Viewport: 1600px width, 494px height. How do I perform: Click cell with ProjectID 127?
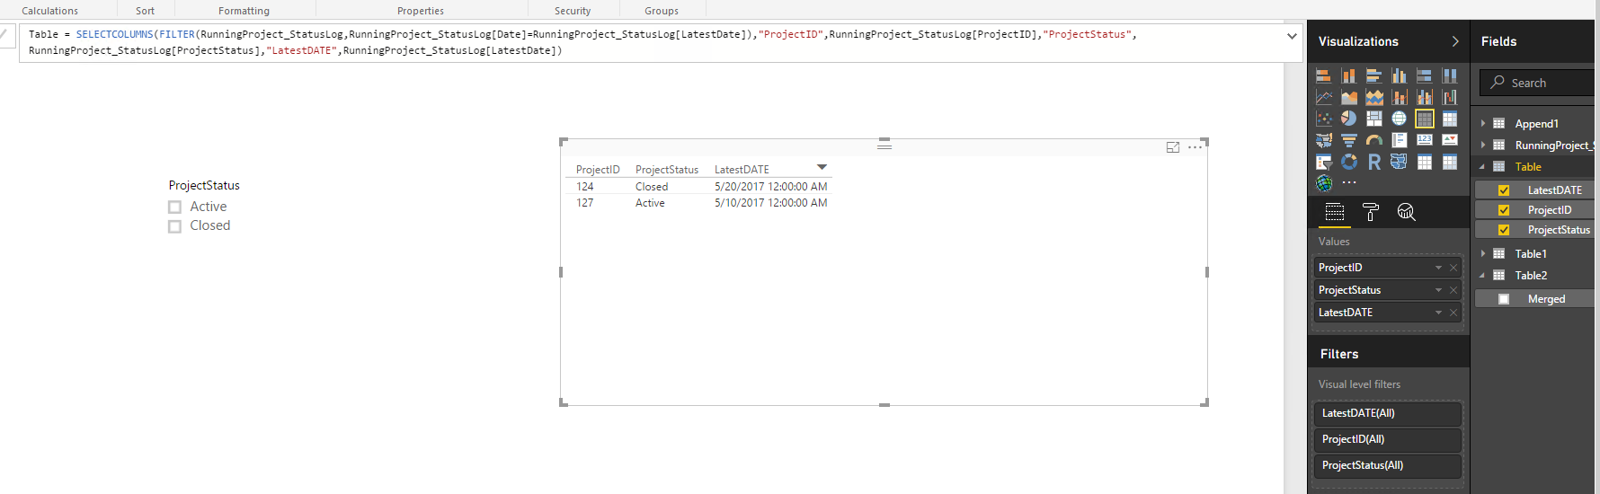[x=585, y=203]
